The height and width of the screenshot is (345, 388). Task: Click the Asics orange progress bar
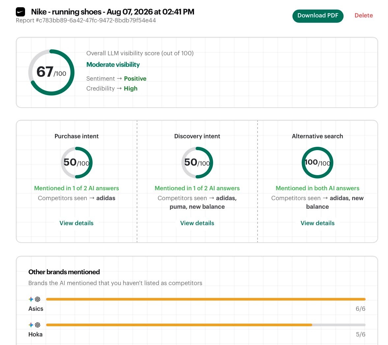point(206,299)
